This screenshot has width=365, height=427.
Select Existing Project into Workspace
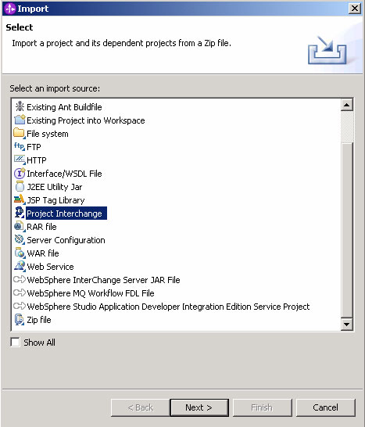(x=85, y=120)
